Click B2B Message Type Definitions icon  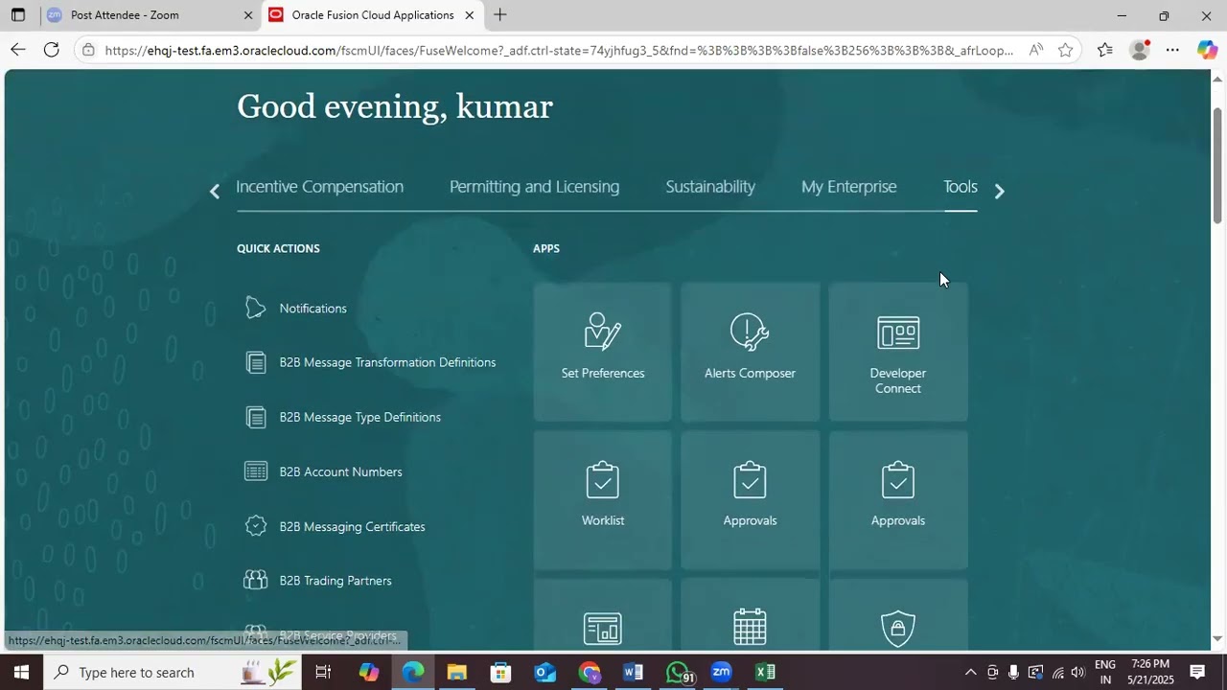coord(256,417)
